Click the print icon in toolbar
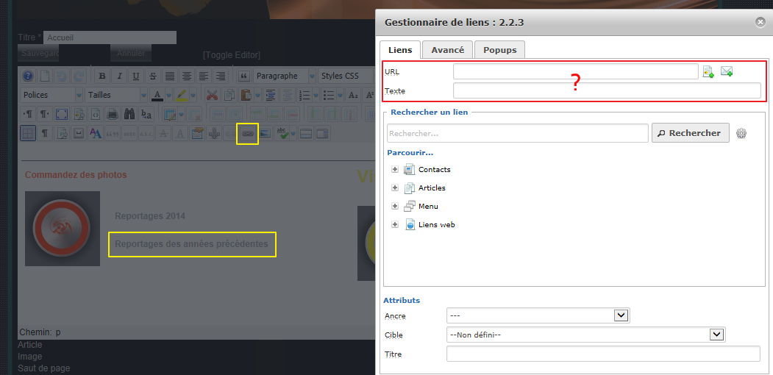Screen dimensions: 773x375 [113, 114]
